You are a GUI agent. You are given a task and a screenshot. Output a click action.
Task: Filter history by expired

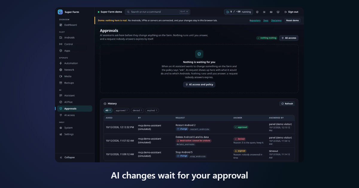(152, 110)
